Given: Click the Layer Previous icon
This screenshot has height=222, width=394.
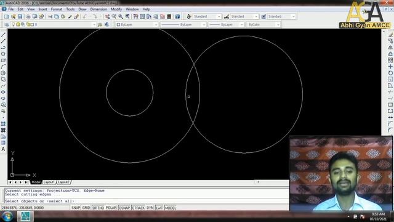Looking at the screenshot, I should point(107,25).
